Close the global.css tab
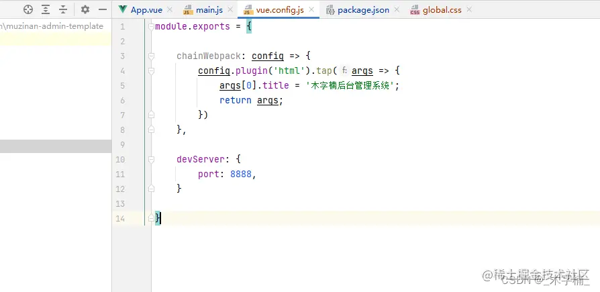The image size is (600, 292). [469, 10]
